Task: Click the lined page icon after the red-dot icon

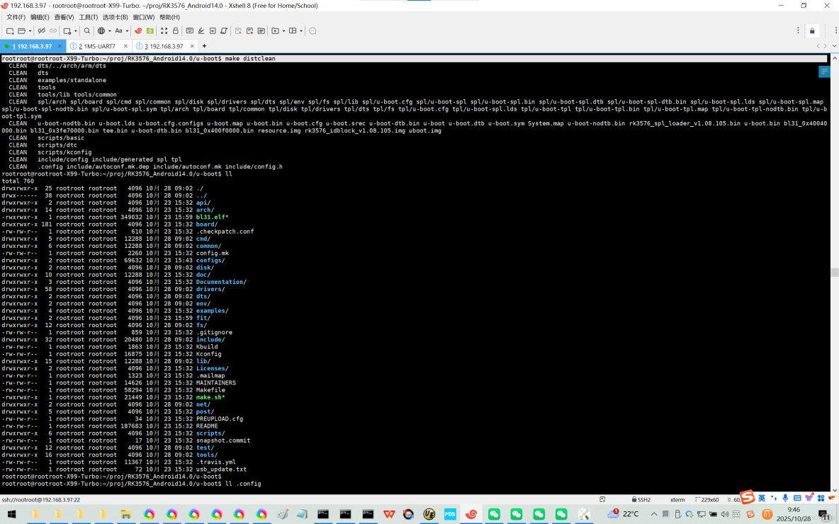Action: [x=261, y=31]
